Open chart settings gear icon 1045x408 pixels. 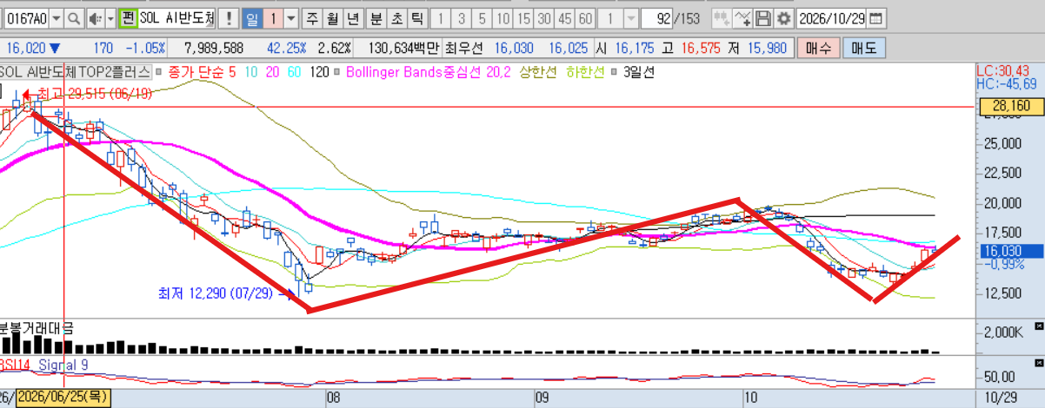pos(783,18)
